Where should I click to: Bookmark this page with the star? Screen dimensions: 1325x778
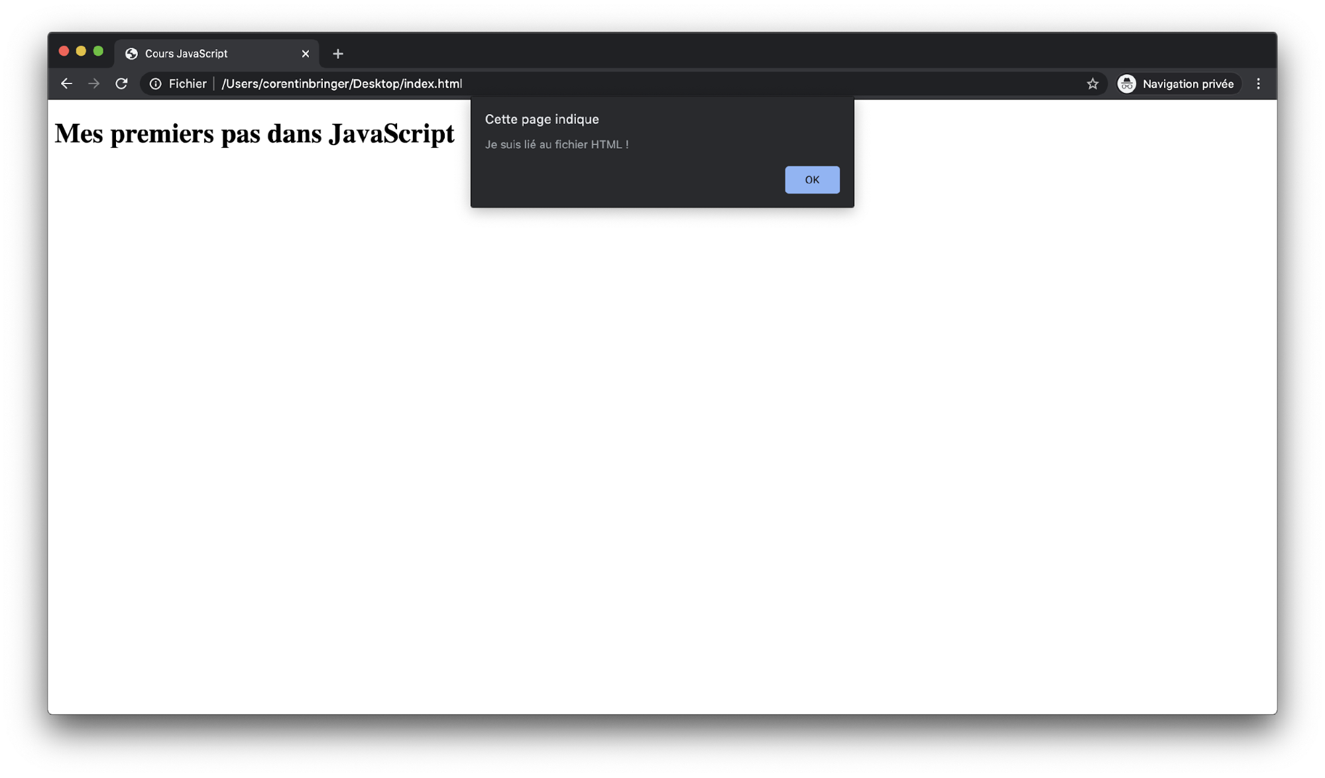click(1092, 83)
